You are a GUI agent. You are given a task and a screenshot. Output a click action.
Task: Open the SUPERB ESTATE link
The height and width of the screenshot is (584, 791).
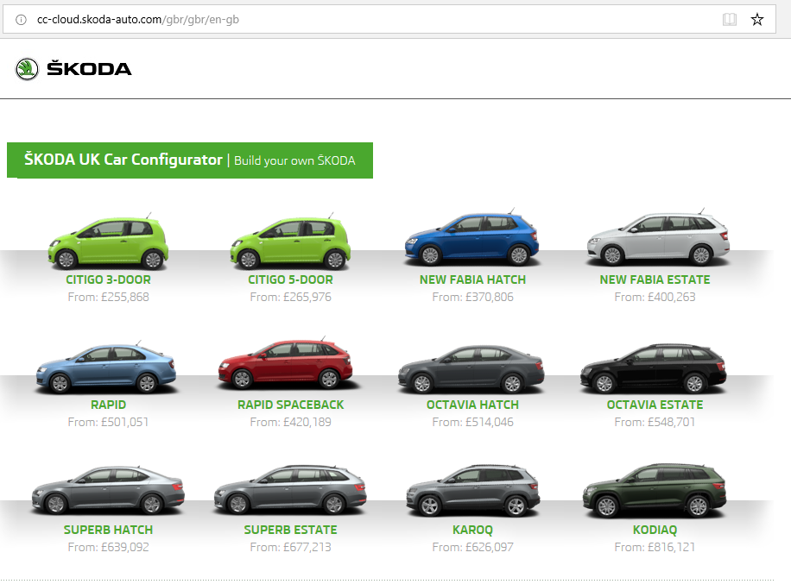[x=290, y=530]
